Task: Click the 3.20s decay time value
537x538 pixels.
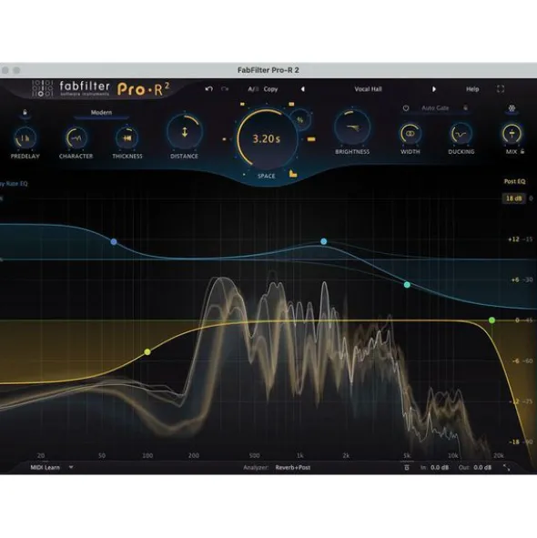Action: pos(267,139)
